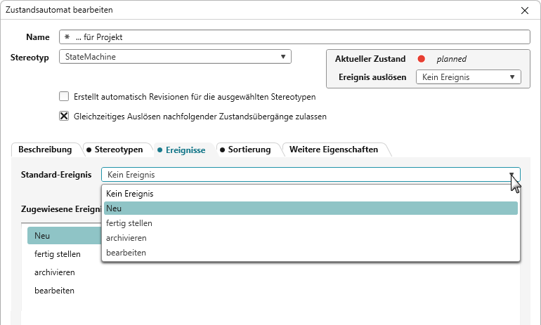Open the Weitere Eigenschaften tab
Screen dimensions: 541x325
point(334,150)
